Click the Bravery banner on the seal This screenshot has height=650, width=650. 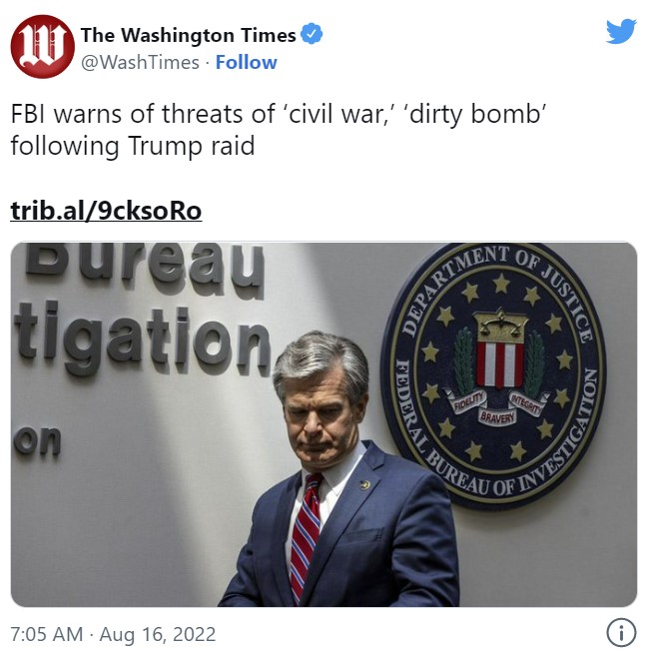(497, 417)
